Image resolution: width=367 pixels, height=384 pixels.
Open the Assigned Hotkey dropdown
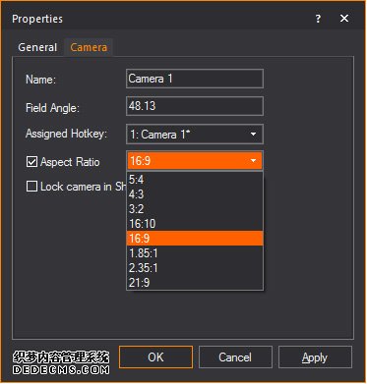click(x=195, y=135)
